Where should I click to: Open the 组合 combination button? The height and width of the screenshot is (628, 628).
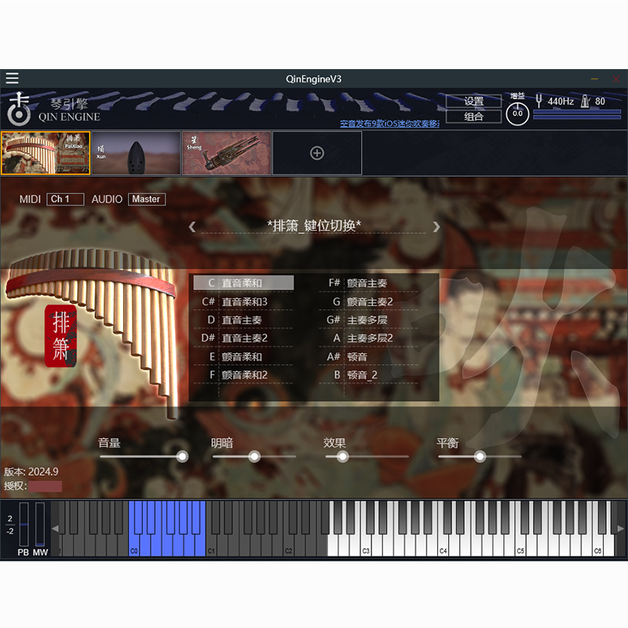(473, 116)
